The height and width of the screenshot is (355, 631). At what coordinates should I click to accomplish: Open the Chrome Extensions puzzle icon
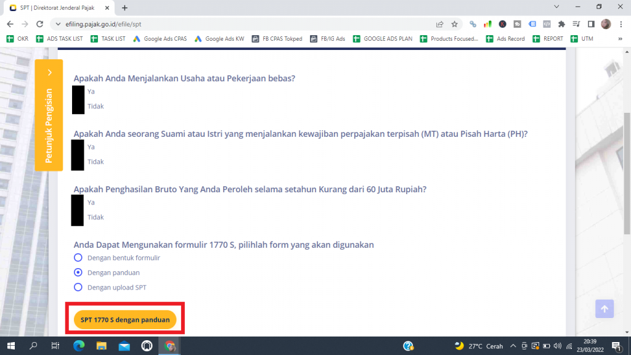click(561, 24)
